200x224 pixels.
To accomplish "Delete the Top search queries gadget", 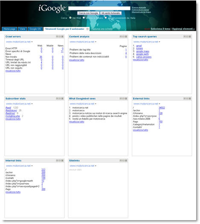I will pyautogui.click(x=190, y=37).
